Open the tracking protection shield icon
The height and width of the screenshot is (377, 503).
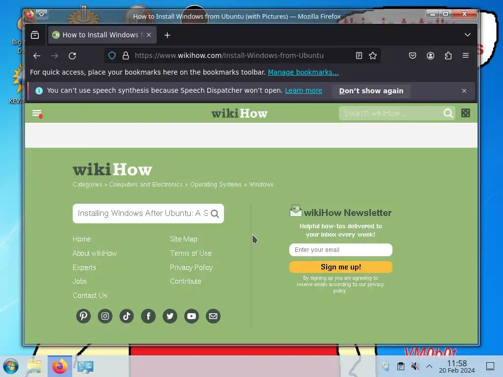(x=112, y=56)
